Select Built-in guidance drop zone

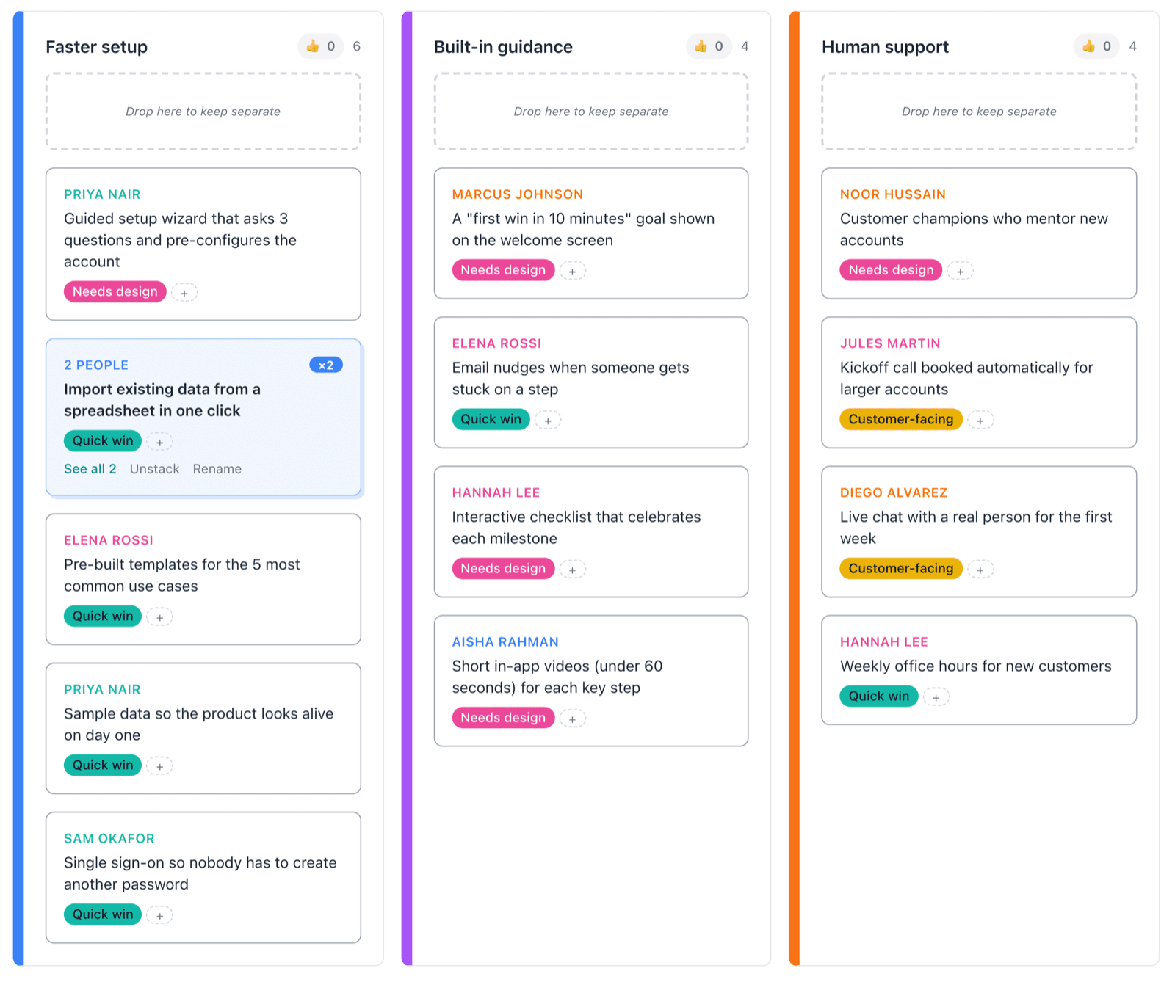click(591, 112)
